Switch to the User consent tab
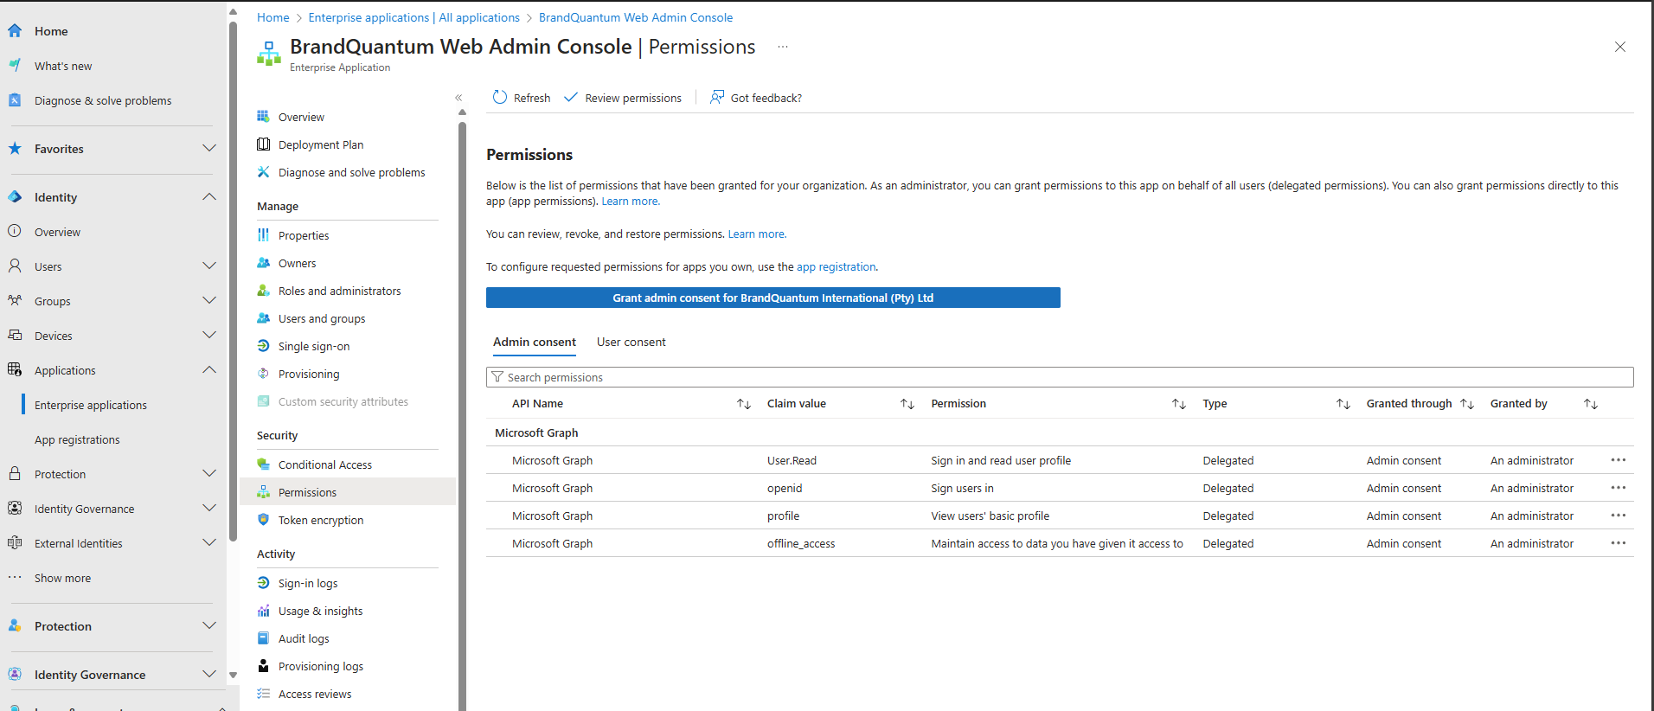1654x711 pixels. tap(631, 343)
